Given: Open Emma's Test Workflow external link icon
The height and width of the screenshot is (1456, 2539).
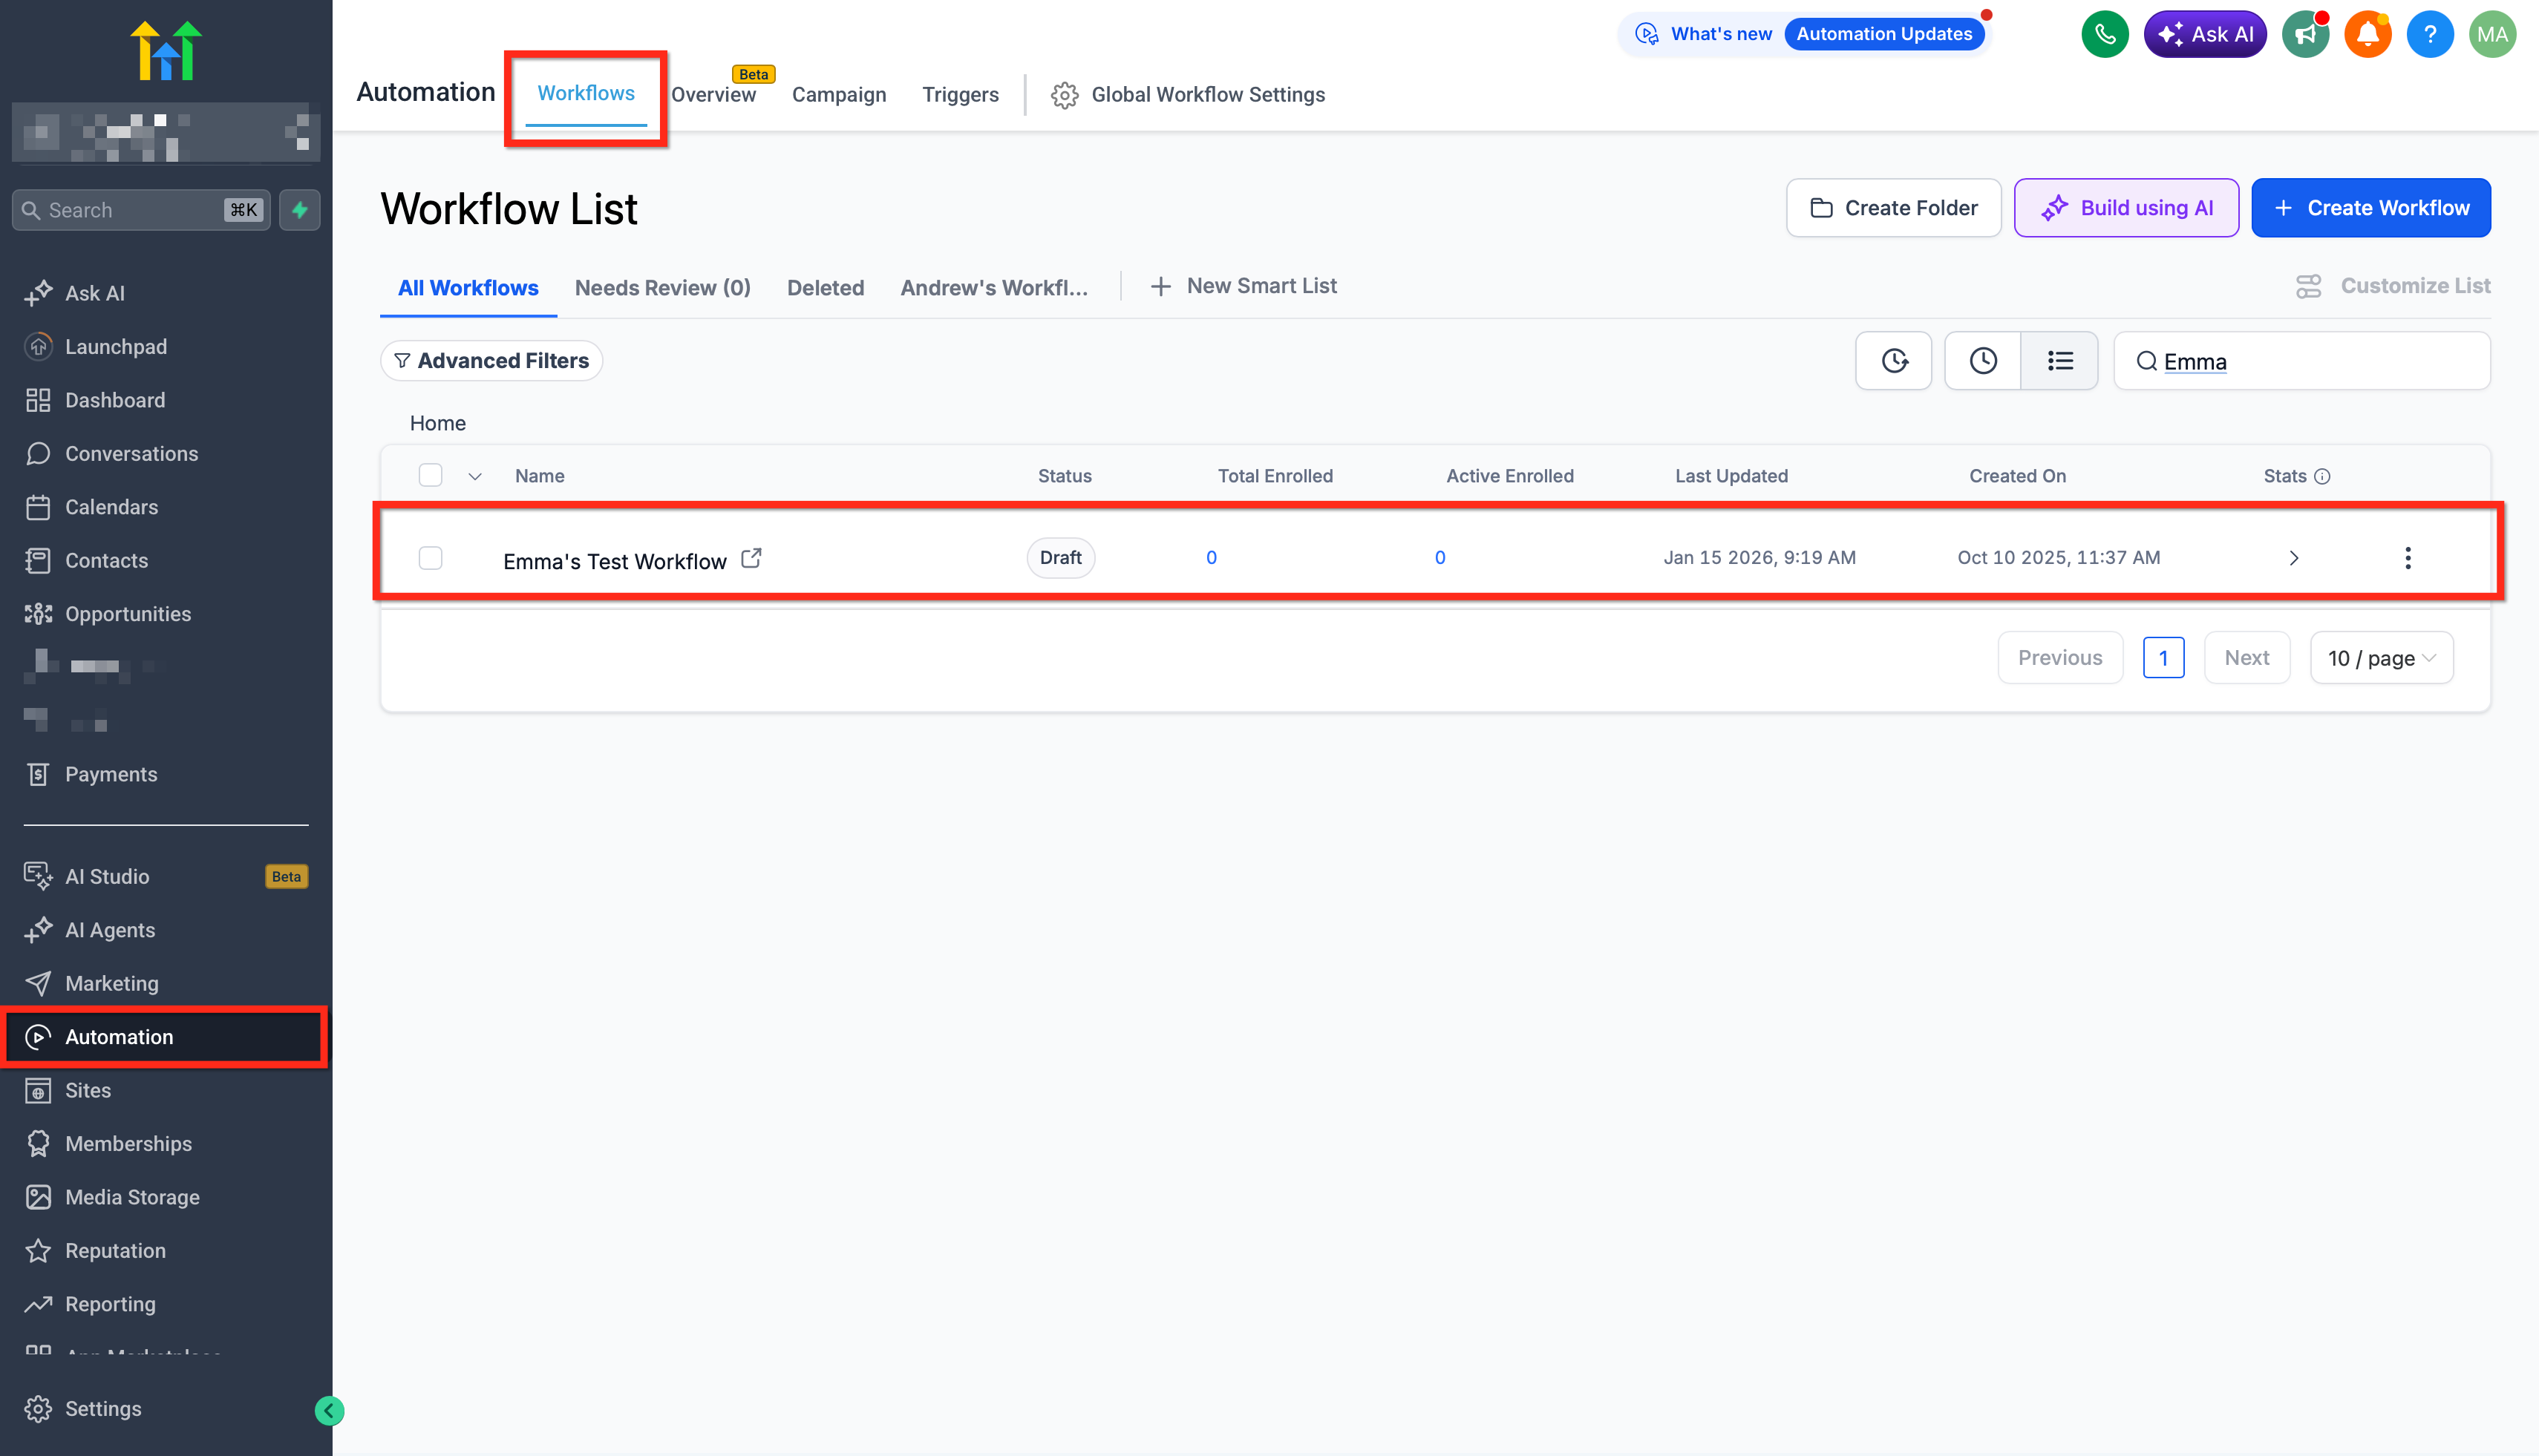Looking at the screenshot, I should coord(751,558).
